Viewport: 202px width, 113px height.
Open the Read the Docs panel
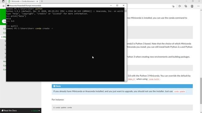pyautogui.click(x=9, y=110)
